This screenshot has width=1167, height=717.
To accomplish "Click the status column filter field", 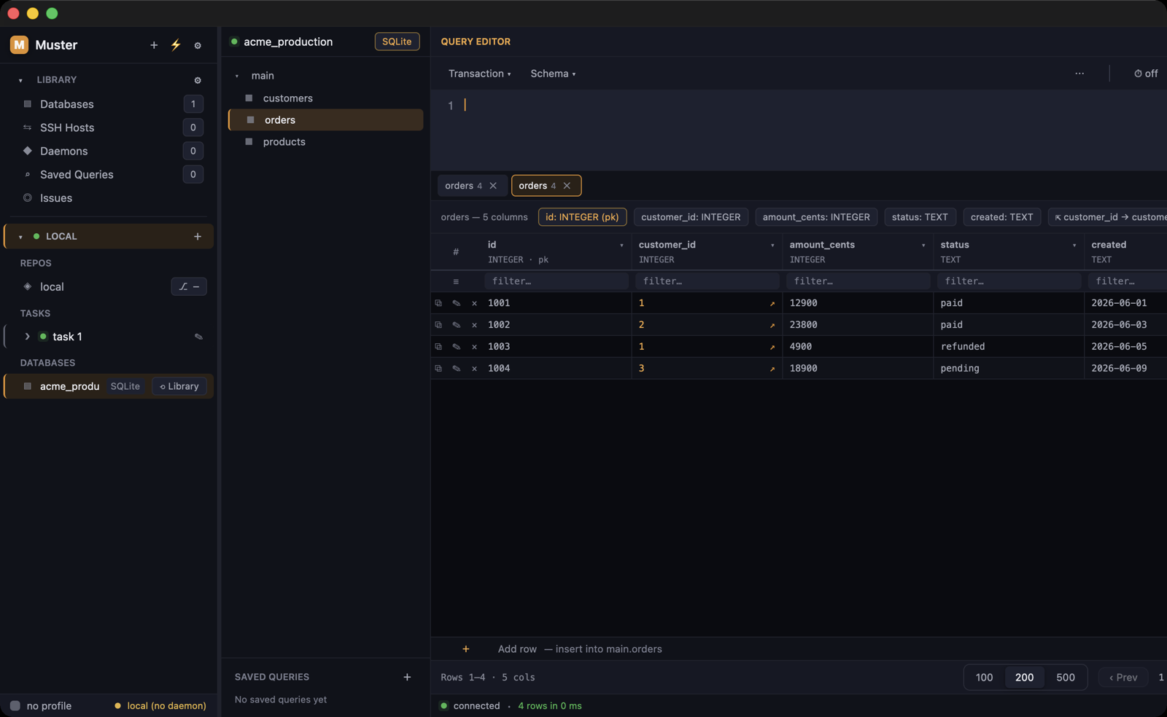I will [x=1009, y=281].
